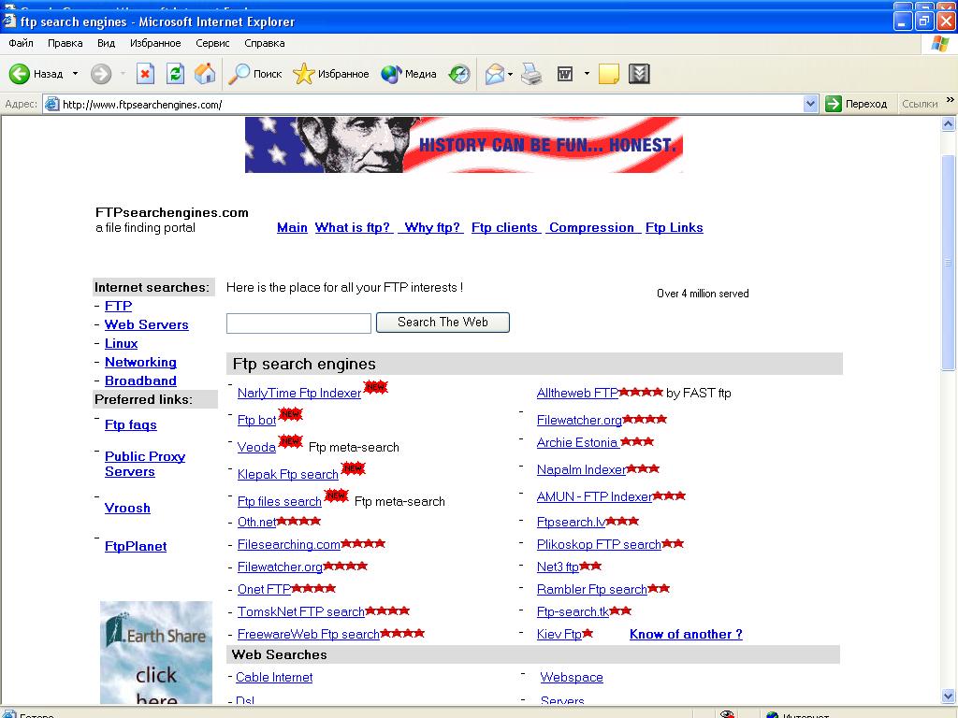Open the Web Servers sidebar link
The height and width of the screenshot is (718, 958).
pyautogui.click(x=147, y=324)
